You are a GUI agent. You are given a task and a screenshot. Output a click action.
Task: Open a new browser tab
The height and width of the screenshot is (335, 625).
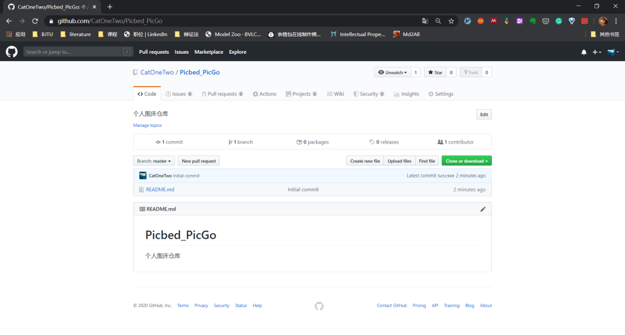110,7
